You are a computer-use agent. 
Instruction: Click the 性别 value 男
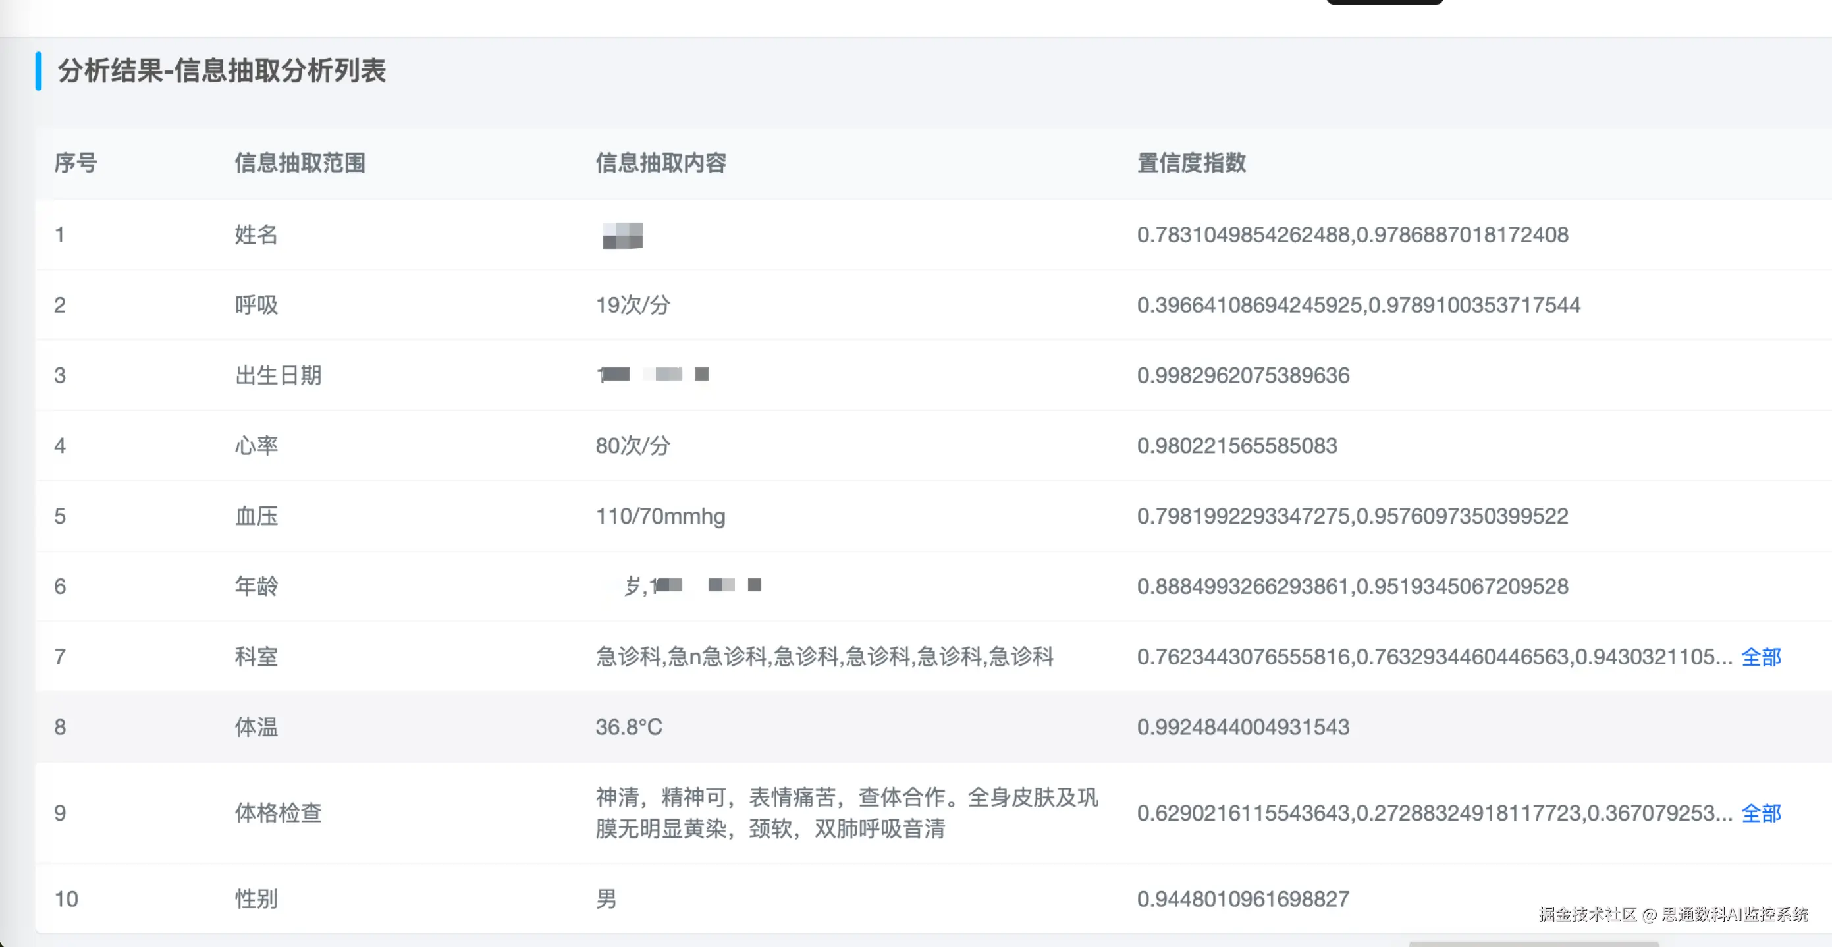click(606, 899)
